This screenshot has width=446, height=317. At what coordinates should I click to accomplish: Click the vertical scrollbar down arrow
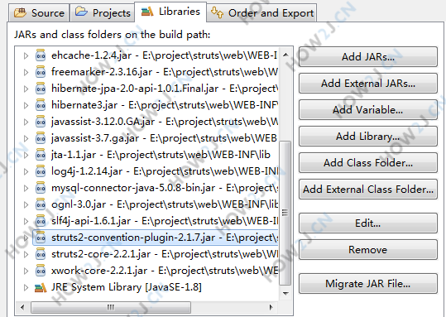tap(285, 293)
